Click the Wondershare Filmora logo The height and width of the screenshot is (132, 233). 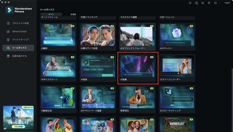pos(19,10)
